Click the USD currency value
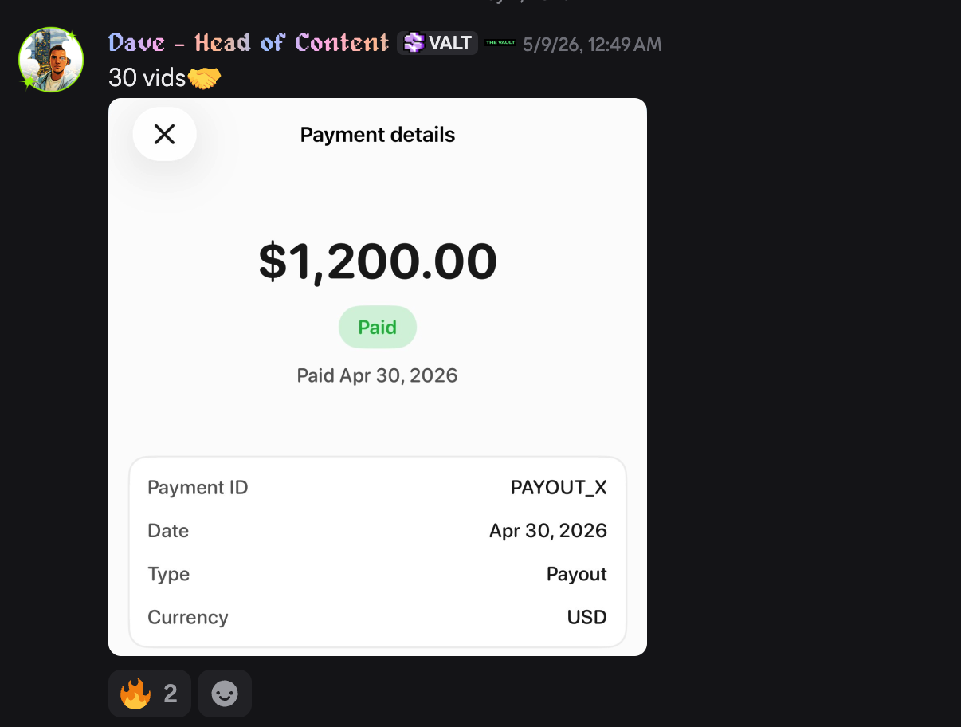The width and height of the screenshot is (961, 727). click(x=587, y=617)
